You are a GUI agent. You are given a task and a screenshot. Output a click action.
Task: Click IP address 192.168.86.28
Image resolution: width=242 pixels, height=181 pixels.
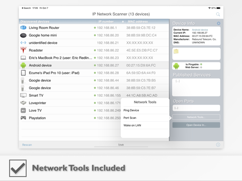tap(108, 73)
